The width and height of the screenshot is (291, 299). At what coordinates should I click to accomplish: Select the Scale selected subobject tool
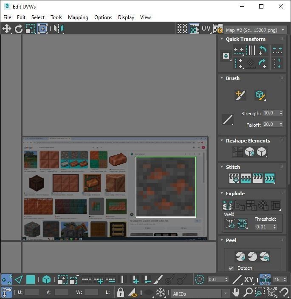click(x=31, y=29)
